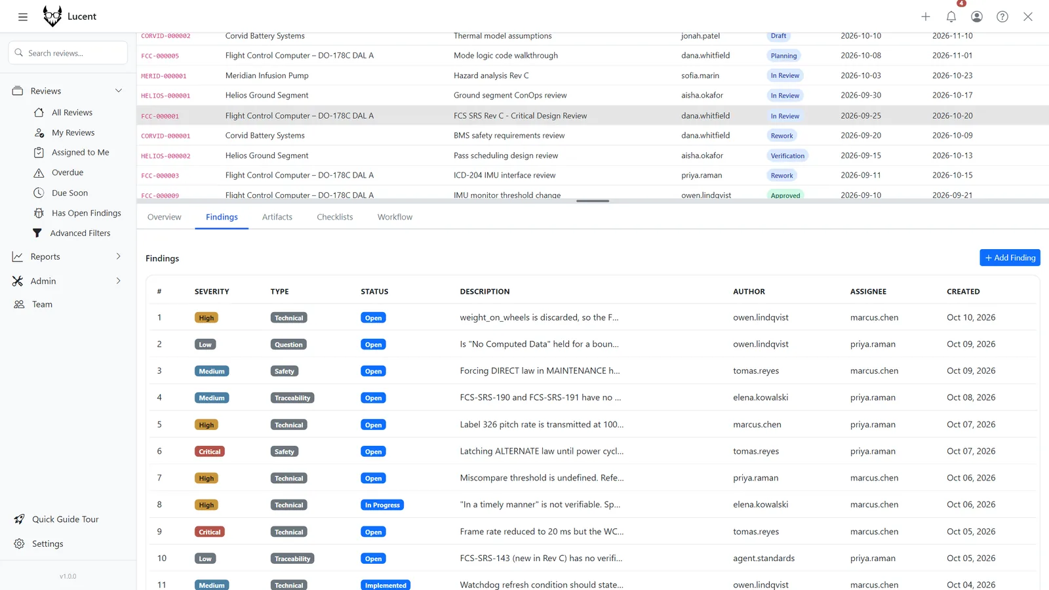Open review link FCC-000005
This screenshot has height=590, width=1049.
[x=160, y=56]
